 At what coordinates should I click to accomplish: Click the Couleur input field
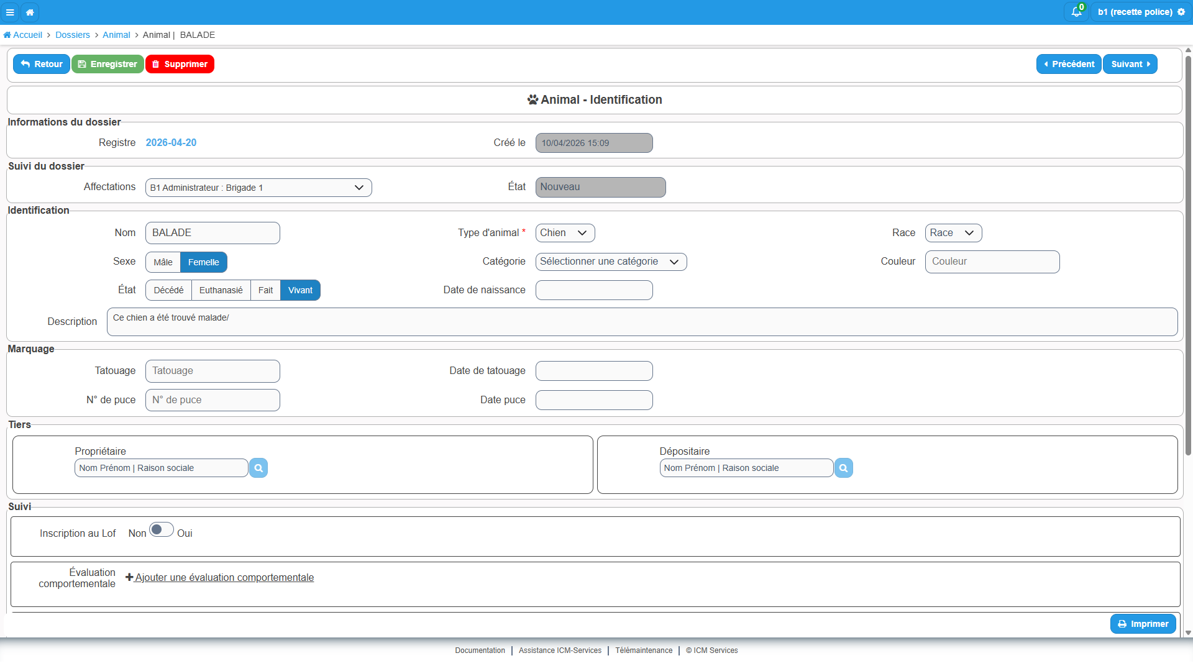992,262
